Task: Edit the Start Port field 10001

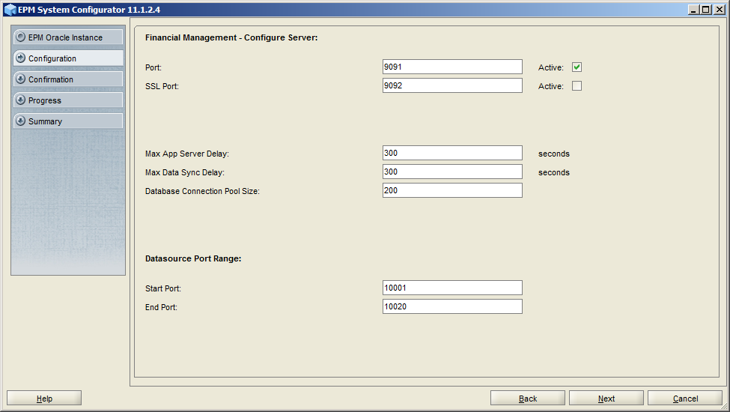Action: (452, 288)
